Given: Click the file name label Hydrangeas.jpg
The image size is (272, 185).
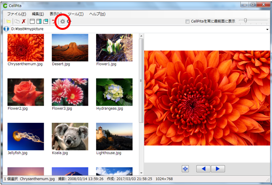Looking at the screenshot, I should [110, 108].
